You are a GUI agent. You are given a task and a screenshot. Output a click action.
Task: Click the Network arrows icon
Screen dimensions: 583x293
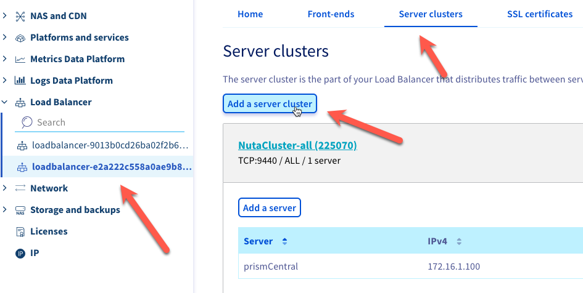[x=20, y=188]
